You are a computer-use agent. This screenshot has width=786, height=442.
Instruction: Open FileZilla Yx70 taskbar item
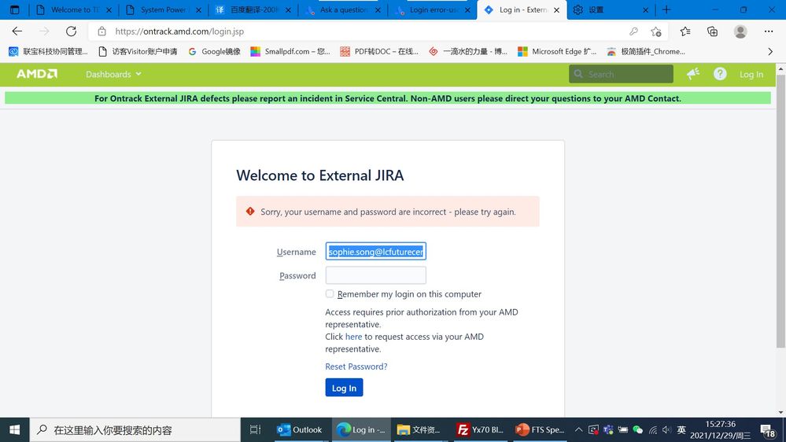coord(479,429)
